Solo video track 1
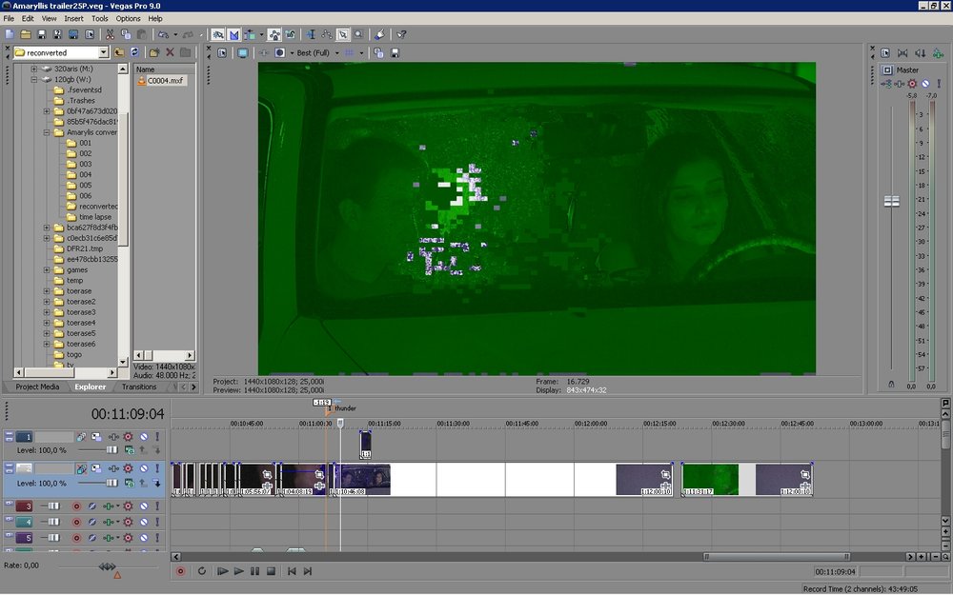953x595 pixels. pos(157,437)
